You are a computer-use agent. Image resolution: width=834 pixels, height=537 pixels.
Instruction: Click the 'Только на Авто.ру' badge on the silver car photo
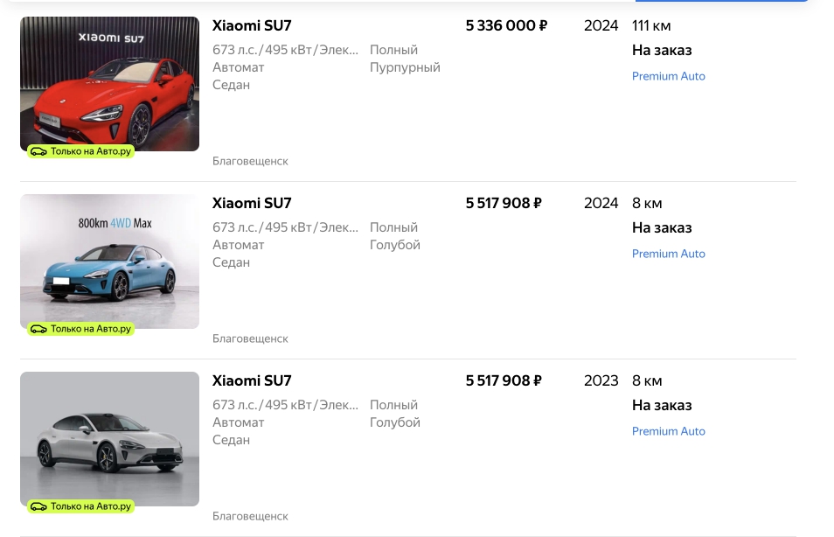[81, 506]
